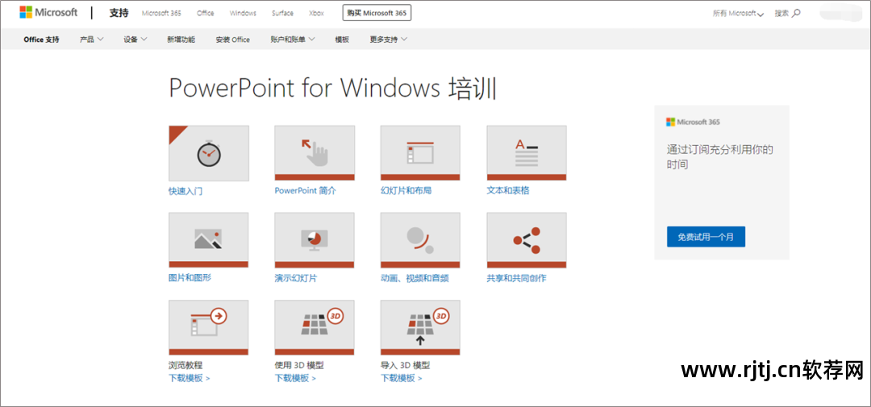Open the PowerPoint 简介 hand pointer tile
This screenshot has width=871, height=407.
(315, 153)
